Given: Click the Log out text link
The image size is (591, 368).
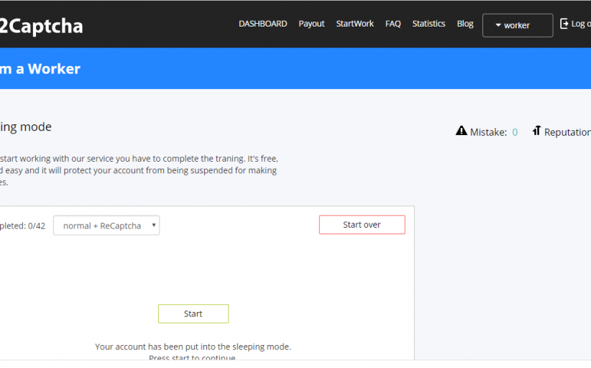Looking at the screenshot, I should [x=580, y=24].
